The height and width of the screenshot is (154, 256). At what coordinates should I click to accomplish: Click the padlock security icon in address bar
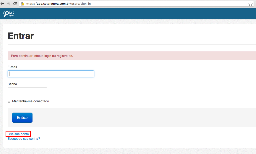[23, 4]
